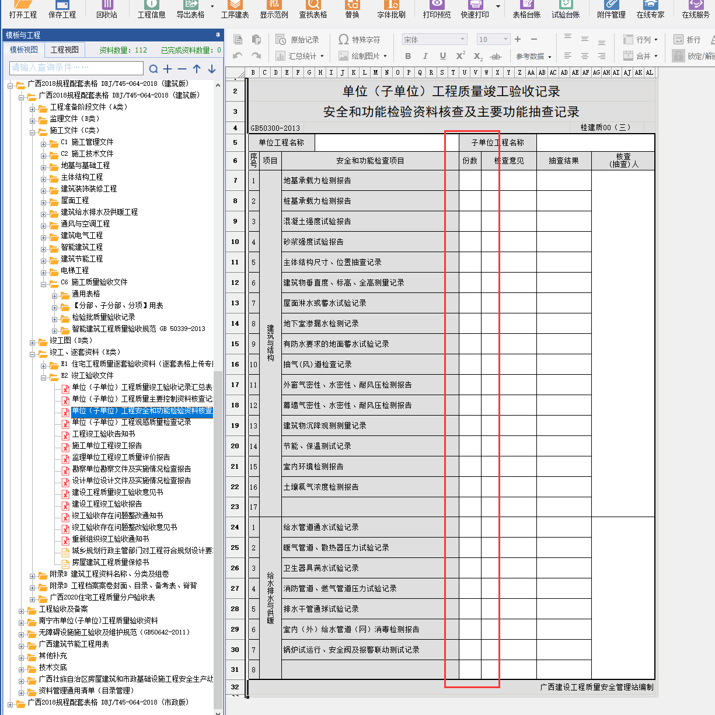The width and height of the screenshot is (715, 715).
Task: Open the 工序建表 tool
Action: pyautogui.click(x=235, y=10)
